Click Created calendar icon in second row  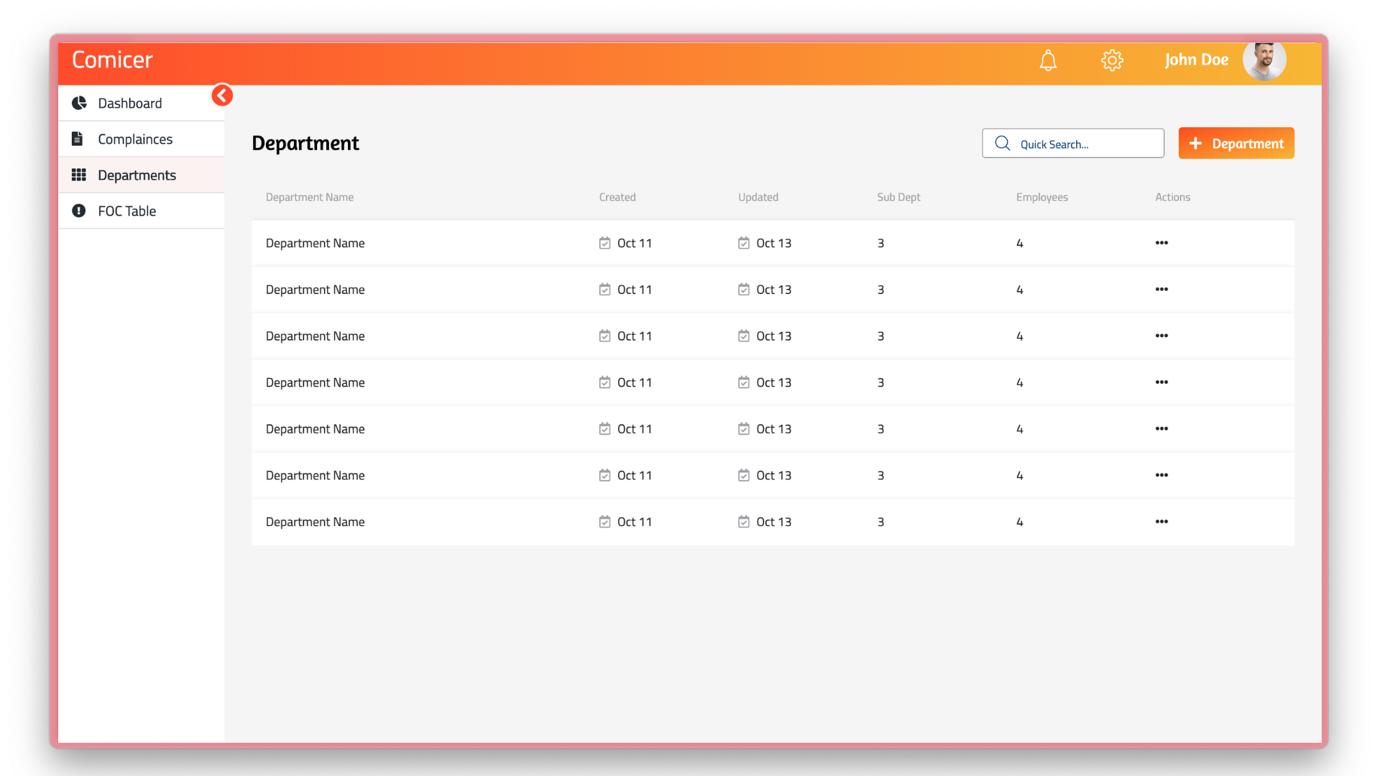604,290
